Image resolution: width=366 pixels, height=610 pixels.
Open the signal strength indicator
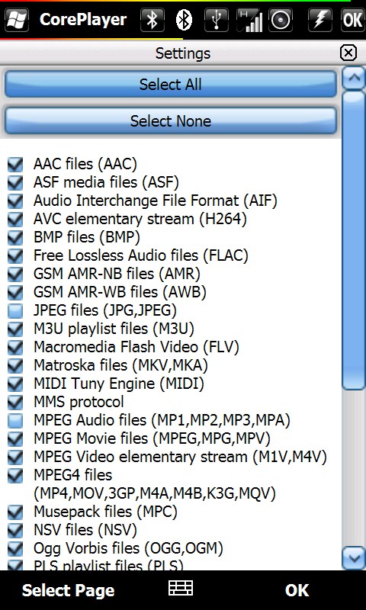[x=249, y=20]
